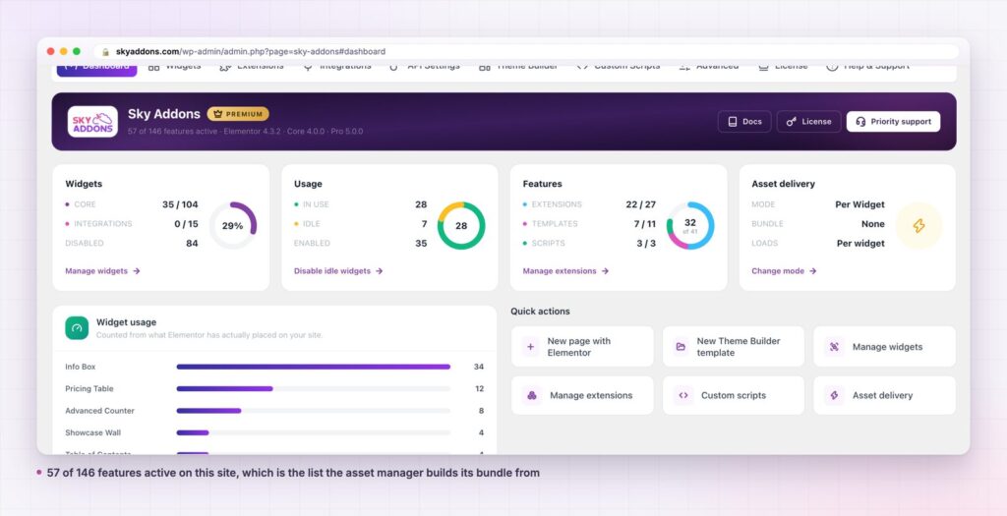Click the IN USE label
Viewport: 1007px width, 516px height.
(x=316, y=204)
